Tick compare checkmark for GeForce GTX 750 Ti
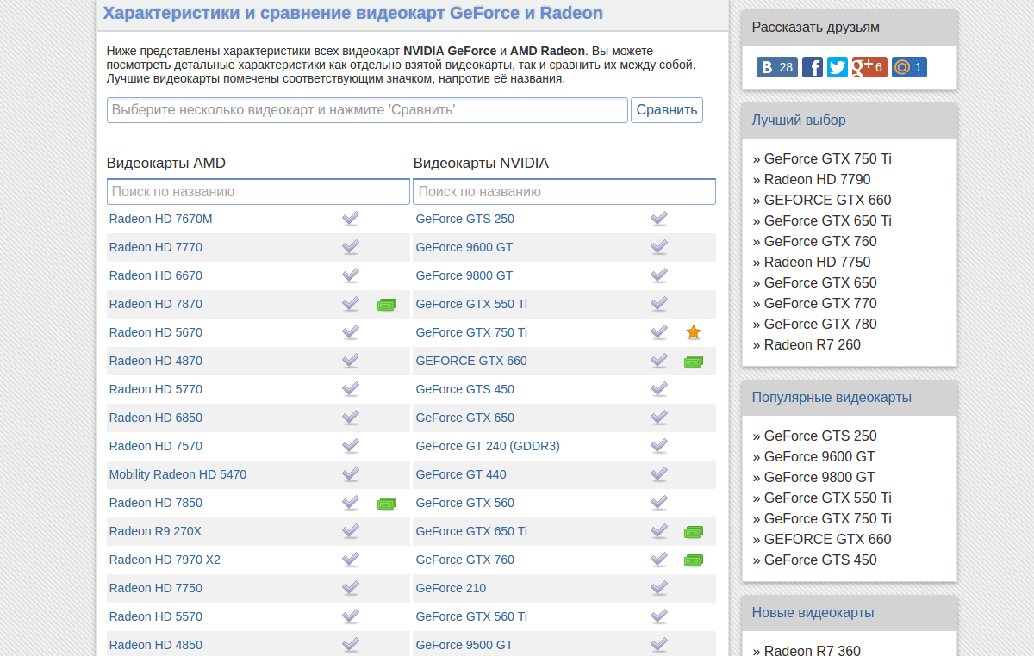This screenshot has width=1034, height=656. (659, 332)
